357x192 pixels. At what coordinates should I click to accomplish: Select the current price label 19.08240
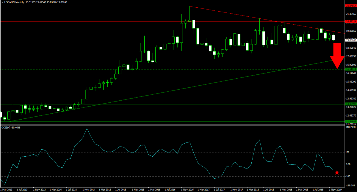click(x=350, y=40)
